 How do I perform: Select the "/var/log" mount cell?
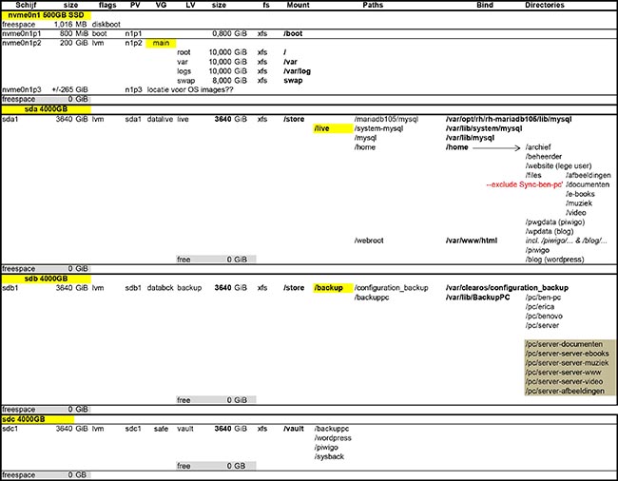click(297, 71)
